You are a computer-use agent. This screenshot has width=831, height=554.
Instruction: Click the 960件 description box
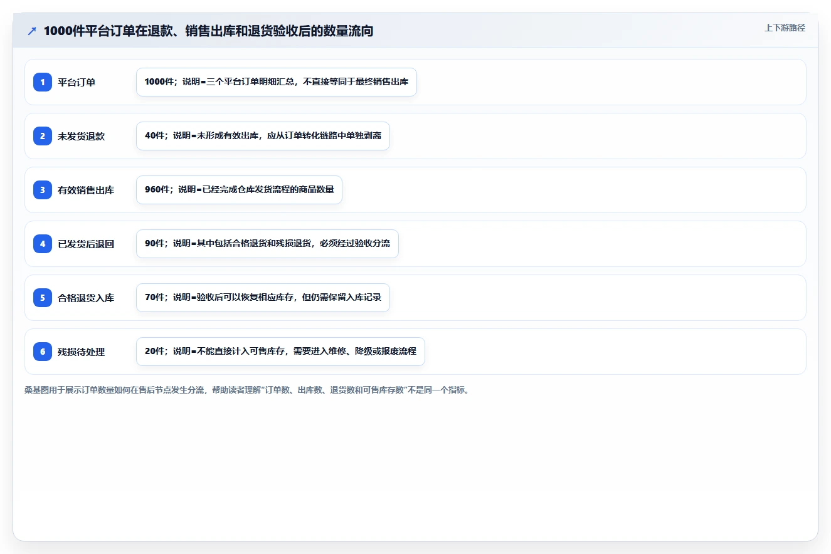click(x=239, y=190)
